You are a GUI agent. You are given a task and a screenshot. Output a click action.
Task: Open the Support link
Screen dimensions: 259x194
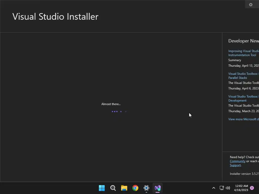(235, 165)
